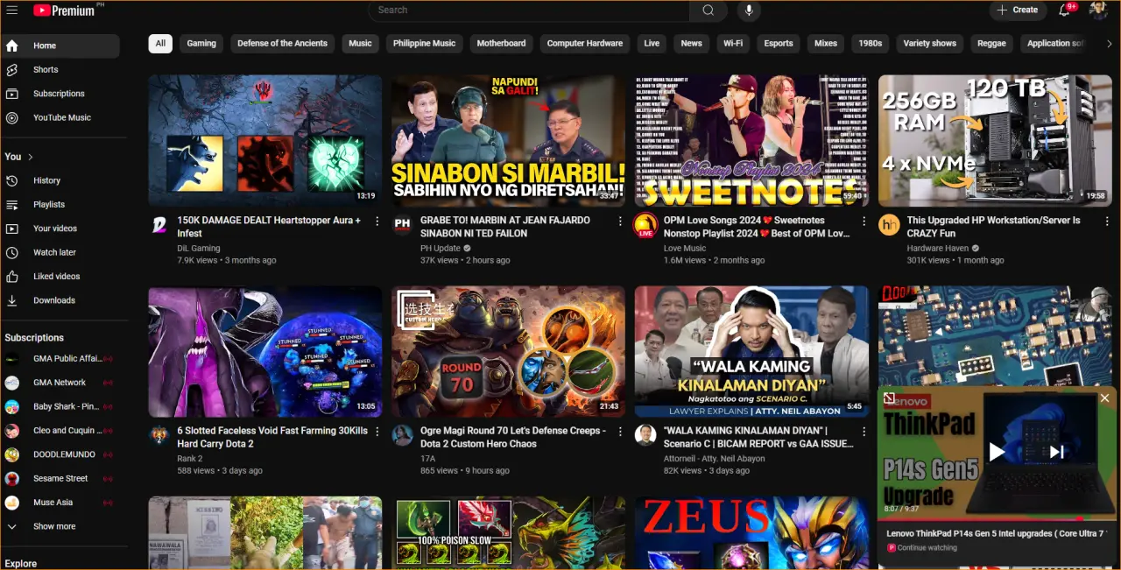This screenshot has width=1121, height=570.
Task: Click the DIL Gaming channel avatar
Action: click(x=159, y=225)
